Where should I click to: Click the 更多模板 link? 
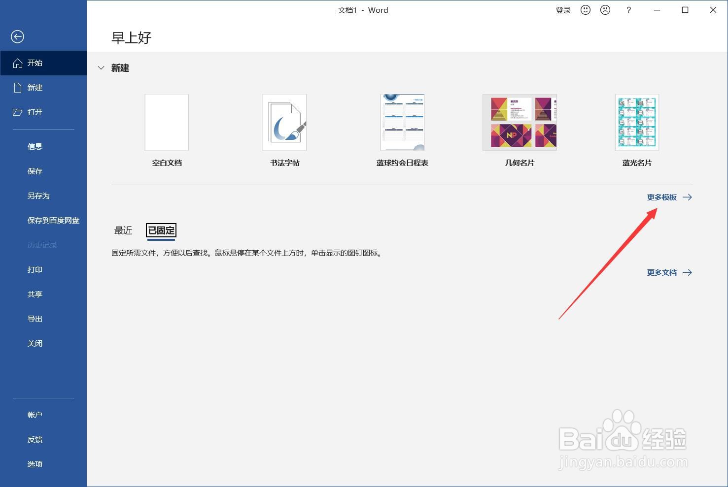[662, 197]
